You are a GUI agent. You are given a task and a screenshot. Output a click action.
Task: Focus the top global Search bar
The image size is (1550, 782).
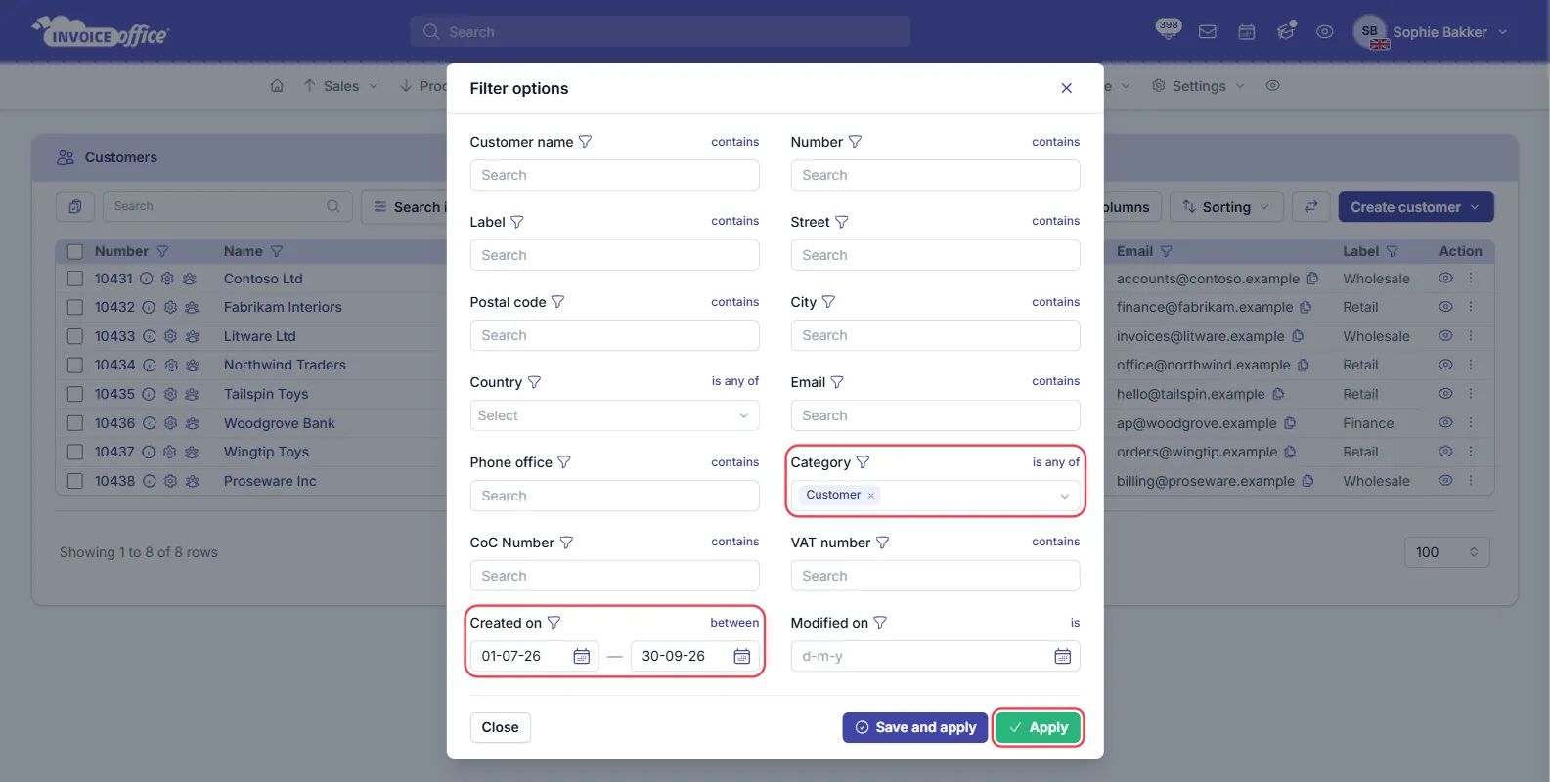click(660, 31)
